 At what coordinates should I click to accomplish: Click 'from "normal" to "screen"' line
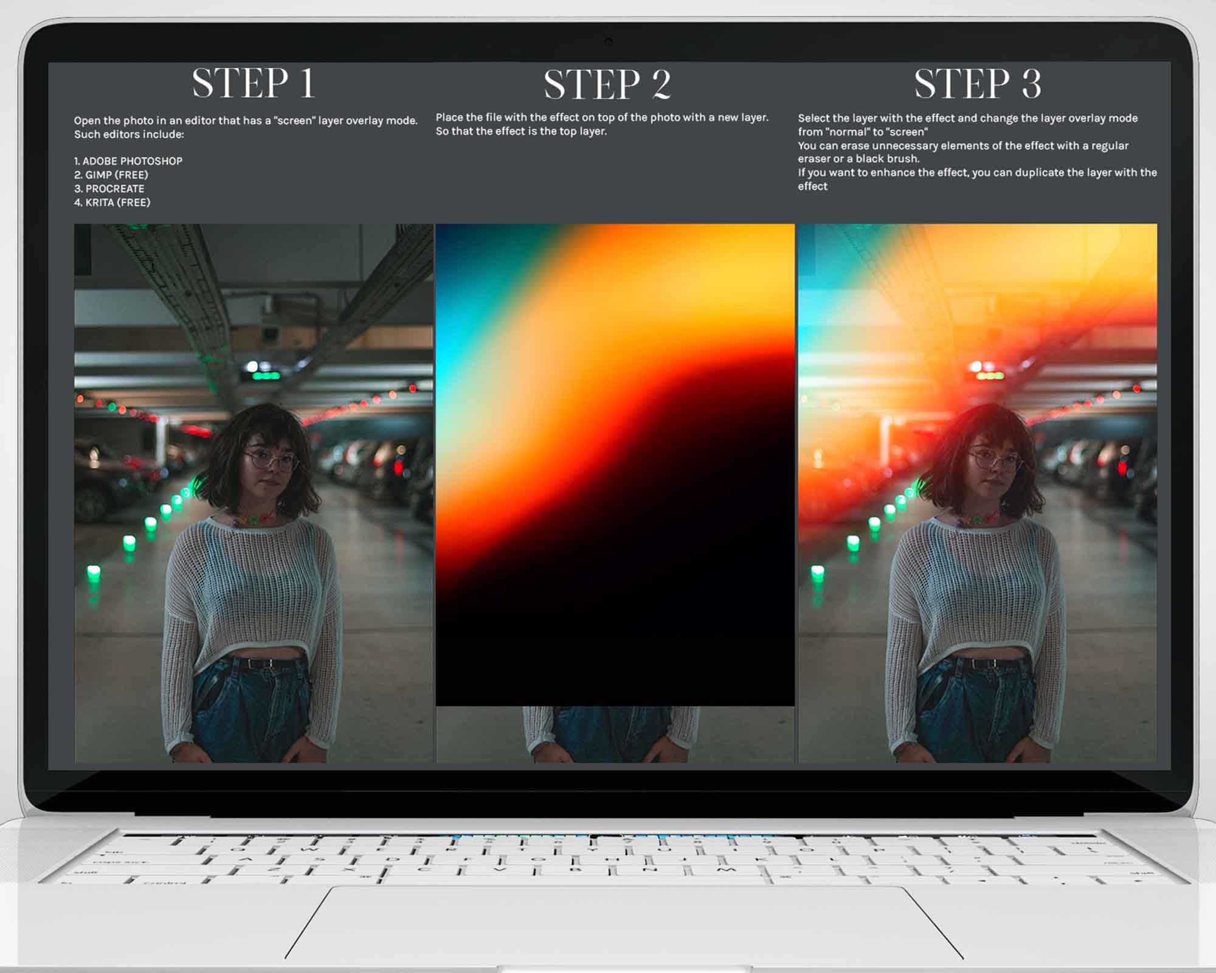click(x=863, y=132)
